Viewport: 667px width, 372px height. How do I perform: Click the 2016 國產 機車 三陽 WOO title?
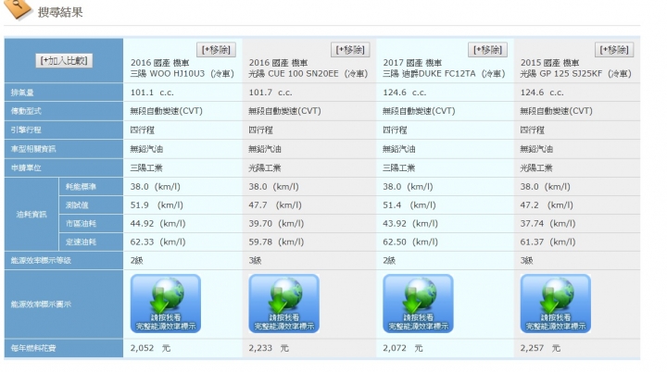182,68
